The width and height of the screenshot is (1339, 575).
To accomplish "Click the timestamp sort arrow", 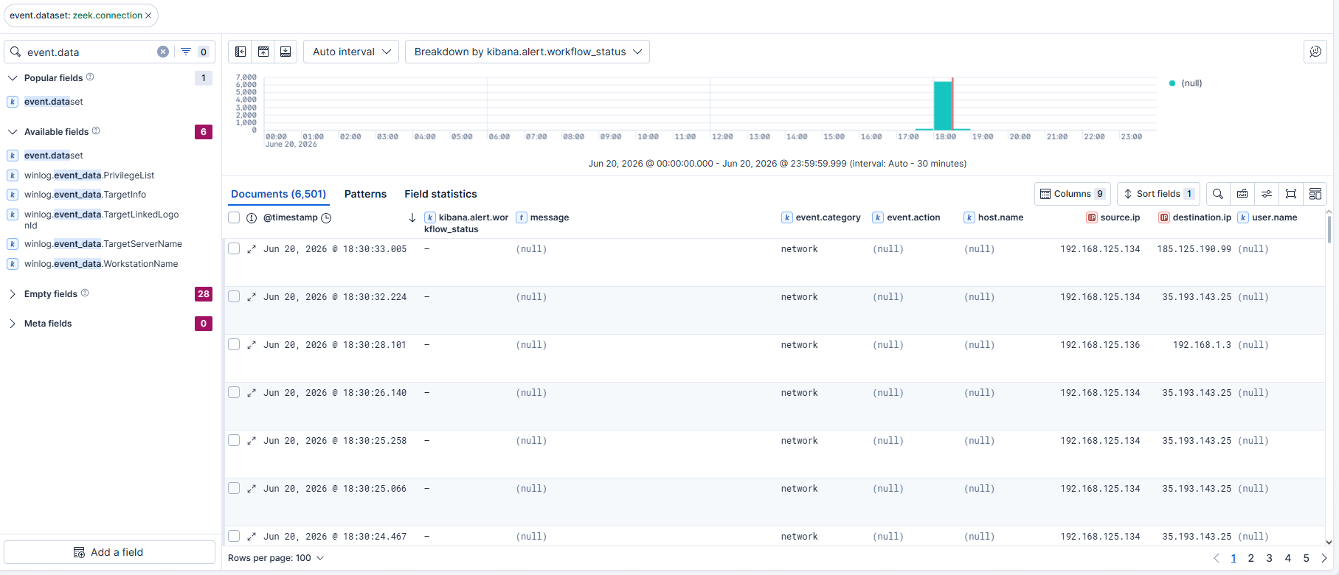I will point(412,217).
